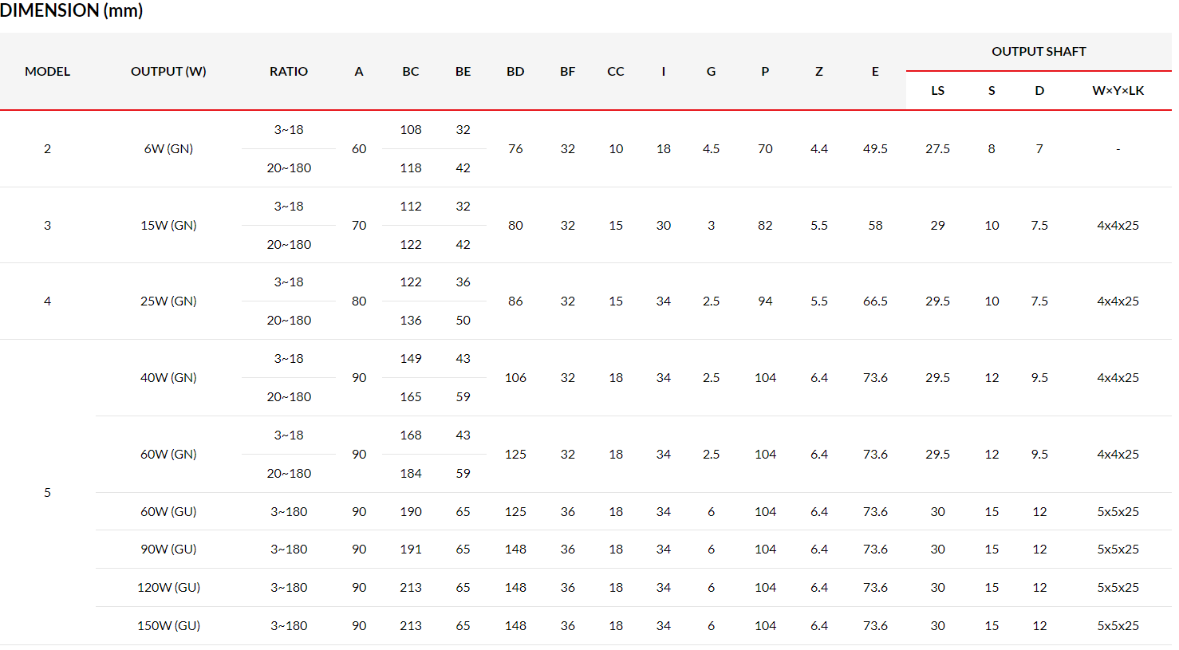Select model number 5 cell
The image size is (1179, 650).
tap(47, 492)
